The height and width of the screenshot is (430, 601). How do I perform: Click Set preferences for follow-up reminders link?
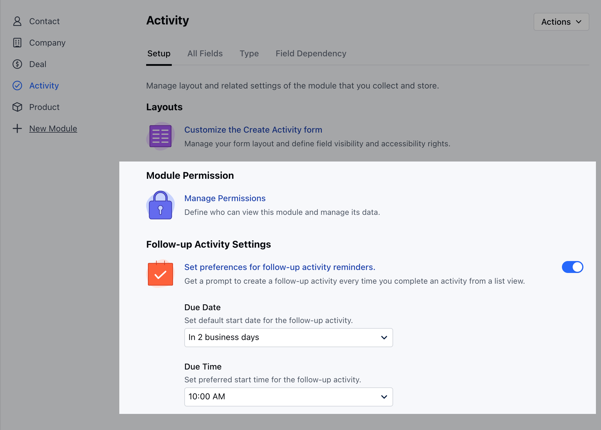(x=280, y=267)
